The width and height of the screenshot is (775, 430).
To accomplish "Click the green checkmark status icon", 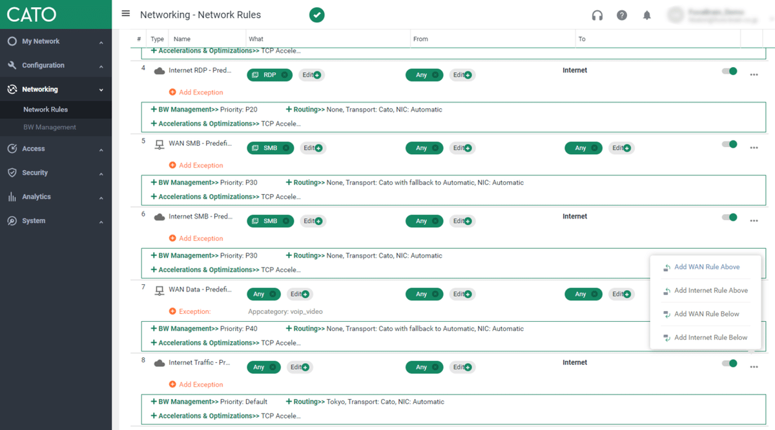I will pyautogui.click(x=316, y=14).
